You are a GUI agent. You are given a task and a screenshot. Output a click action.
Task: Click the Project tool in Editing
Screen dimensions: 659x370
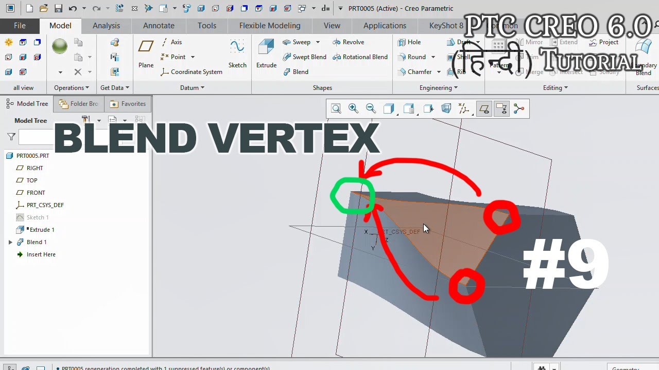[603, 42]
